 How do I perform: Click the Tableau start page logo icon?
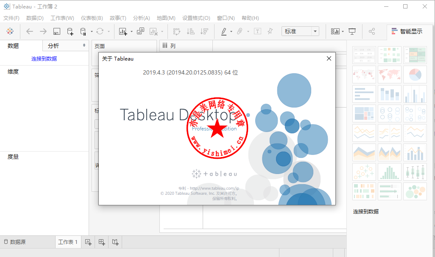click(10, 31)
